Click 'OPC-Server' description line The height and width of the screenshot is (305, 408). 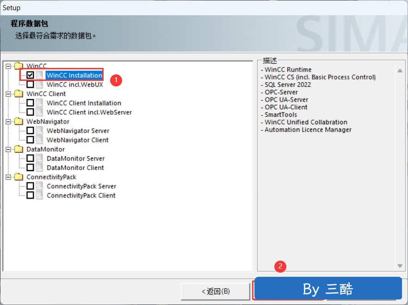click(279, 92)
